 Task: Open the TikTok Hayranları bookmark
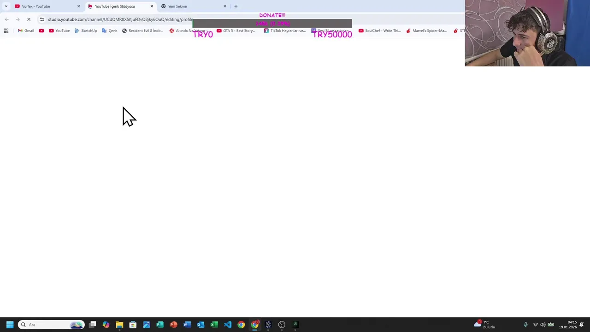[x=285, y=30]
